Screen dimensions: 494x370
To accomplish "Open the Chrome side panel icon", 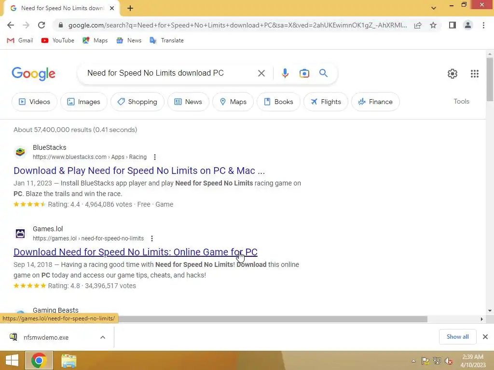I will pos(453,25).
